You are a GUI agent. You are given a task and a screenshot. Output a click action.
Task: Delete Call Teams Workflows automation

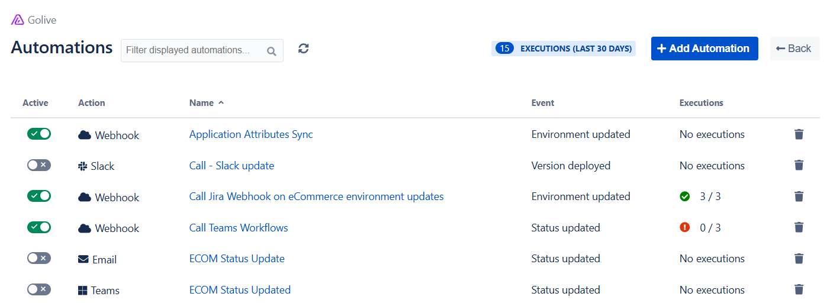coord(799,227)
